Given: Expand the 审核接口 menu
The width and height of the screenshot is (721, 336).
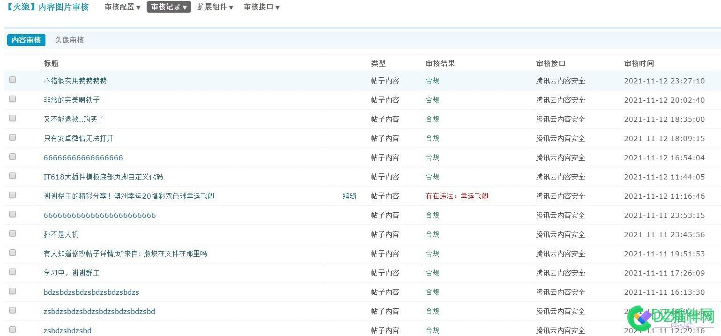Looking at the screenshot, I should pos(261,7).
